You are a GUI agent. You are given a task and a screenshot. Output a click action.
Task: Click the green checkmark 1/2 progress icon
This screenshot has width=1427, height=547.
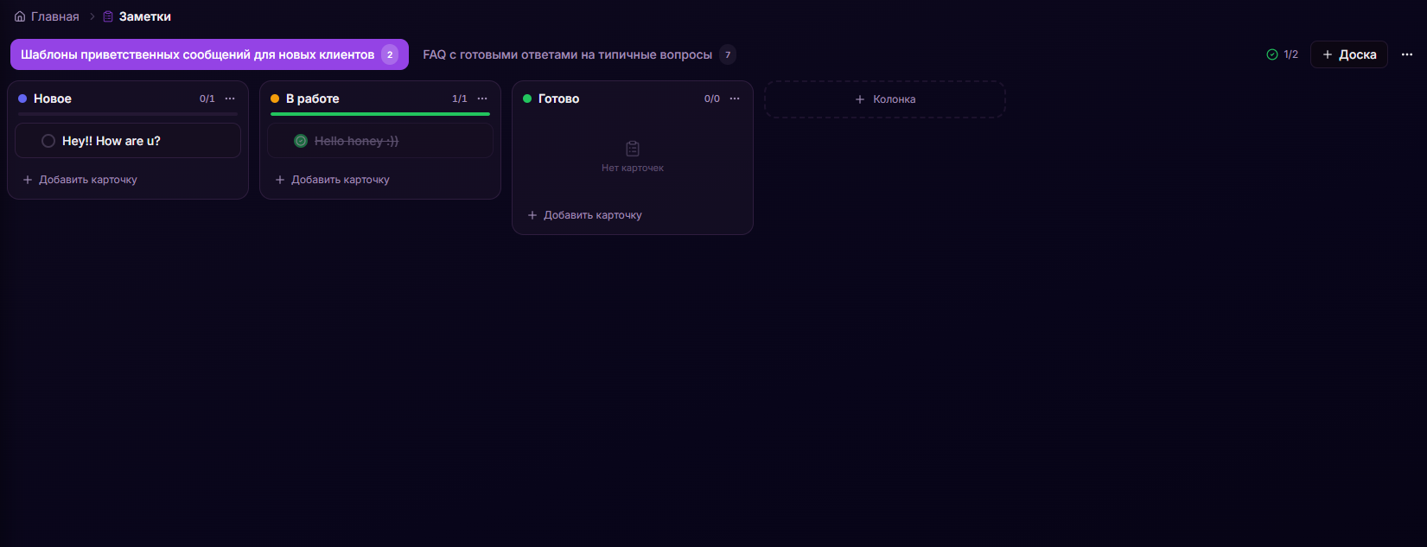click(x=1272, y=54)
